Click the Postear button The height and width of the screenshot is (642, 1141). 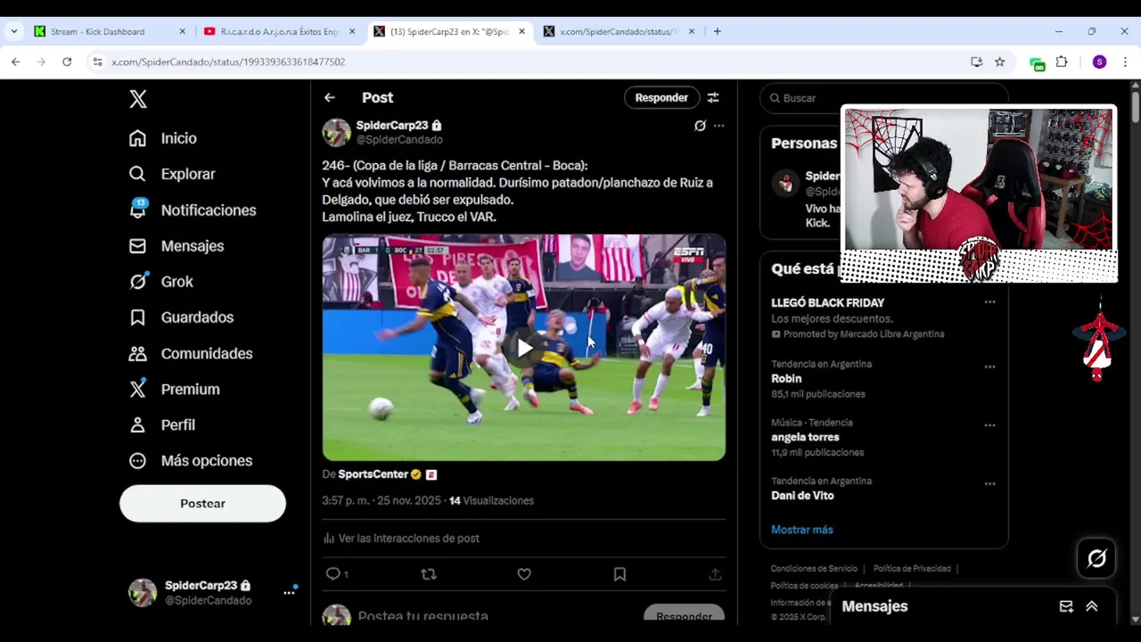click(x=202, y=503)
